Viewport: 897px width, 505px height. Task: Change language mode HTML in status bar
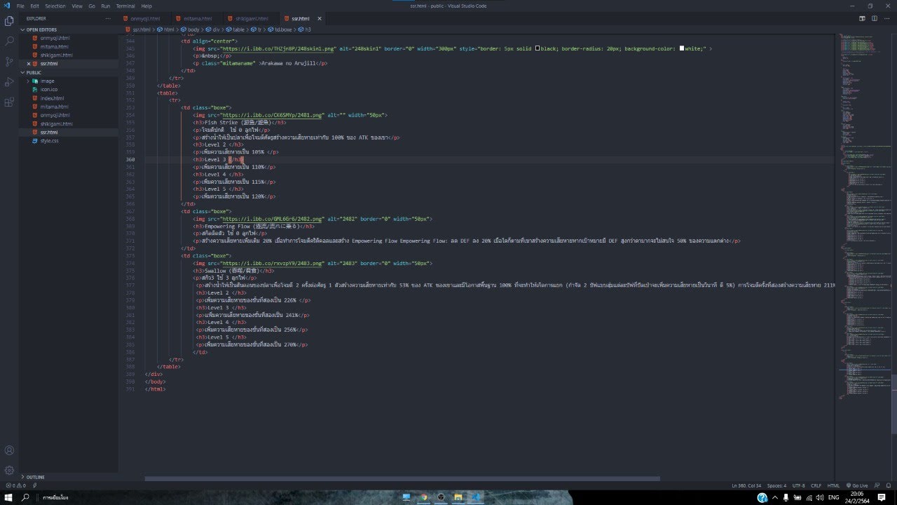(833, 485)
